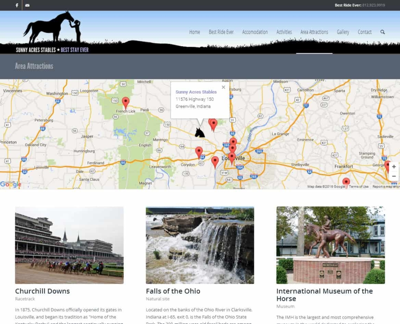Open the Facebook icon in top bar
Screen dimensions: 400x324
pyautogui.click(x=17, y=5)
